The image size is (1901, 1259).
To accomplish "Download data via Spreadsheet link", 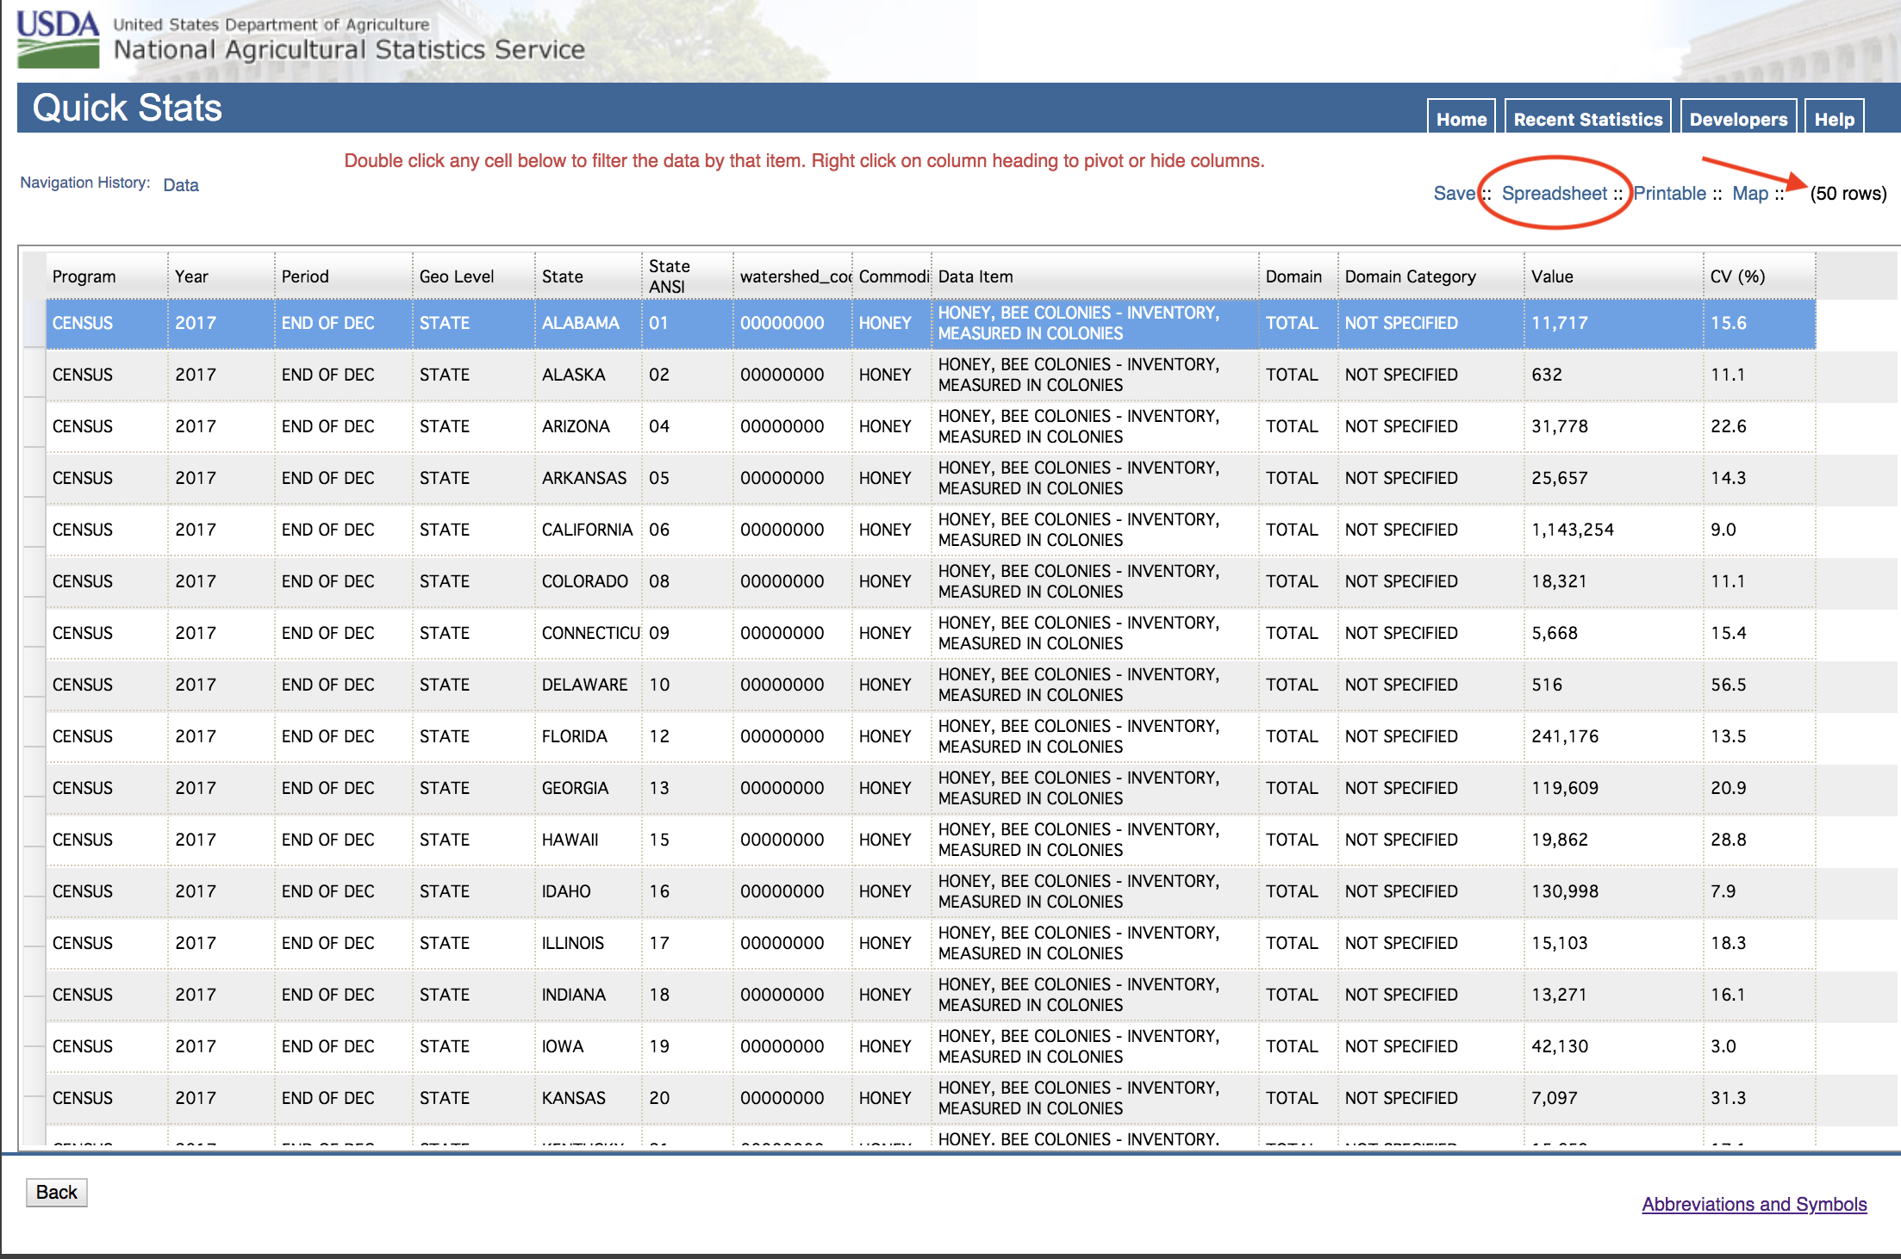I will pos(1554,194).
